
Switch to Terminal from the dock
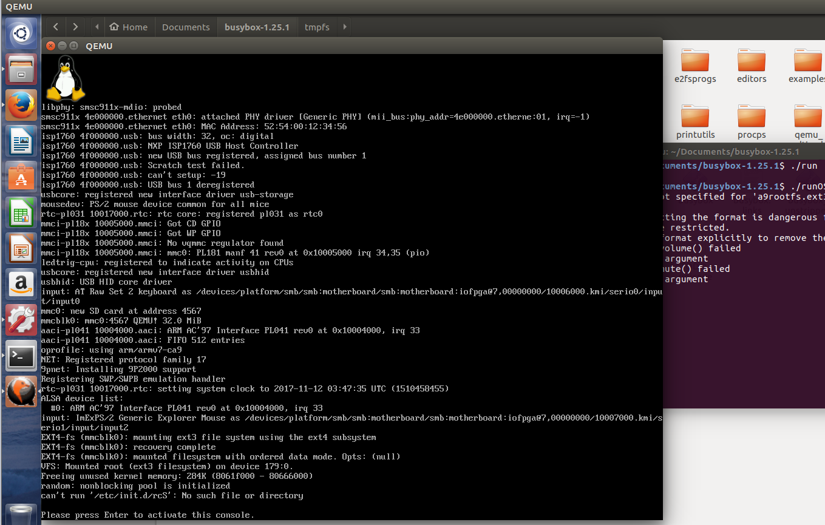(x=22, y=356)
